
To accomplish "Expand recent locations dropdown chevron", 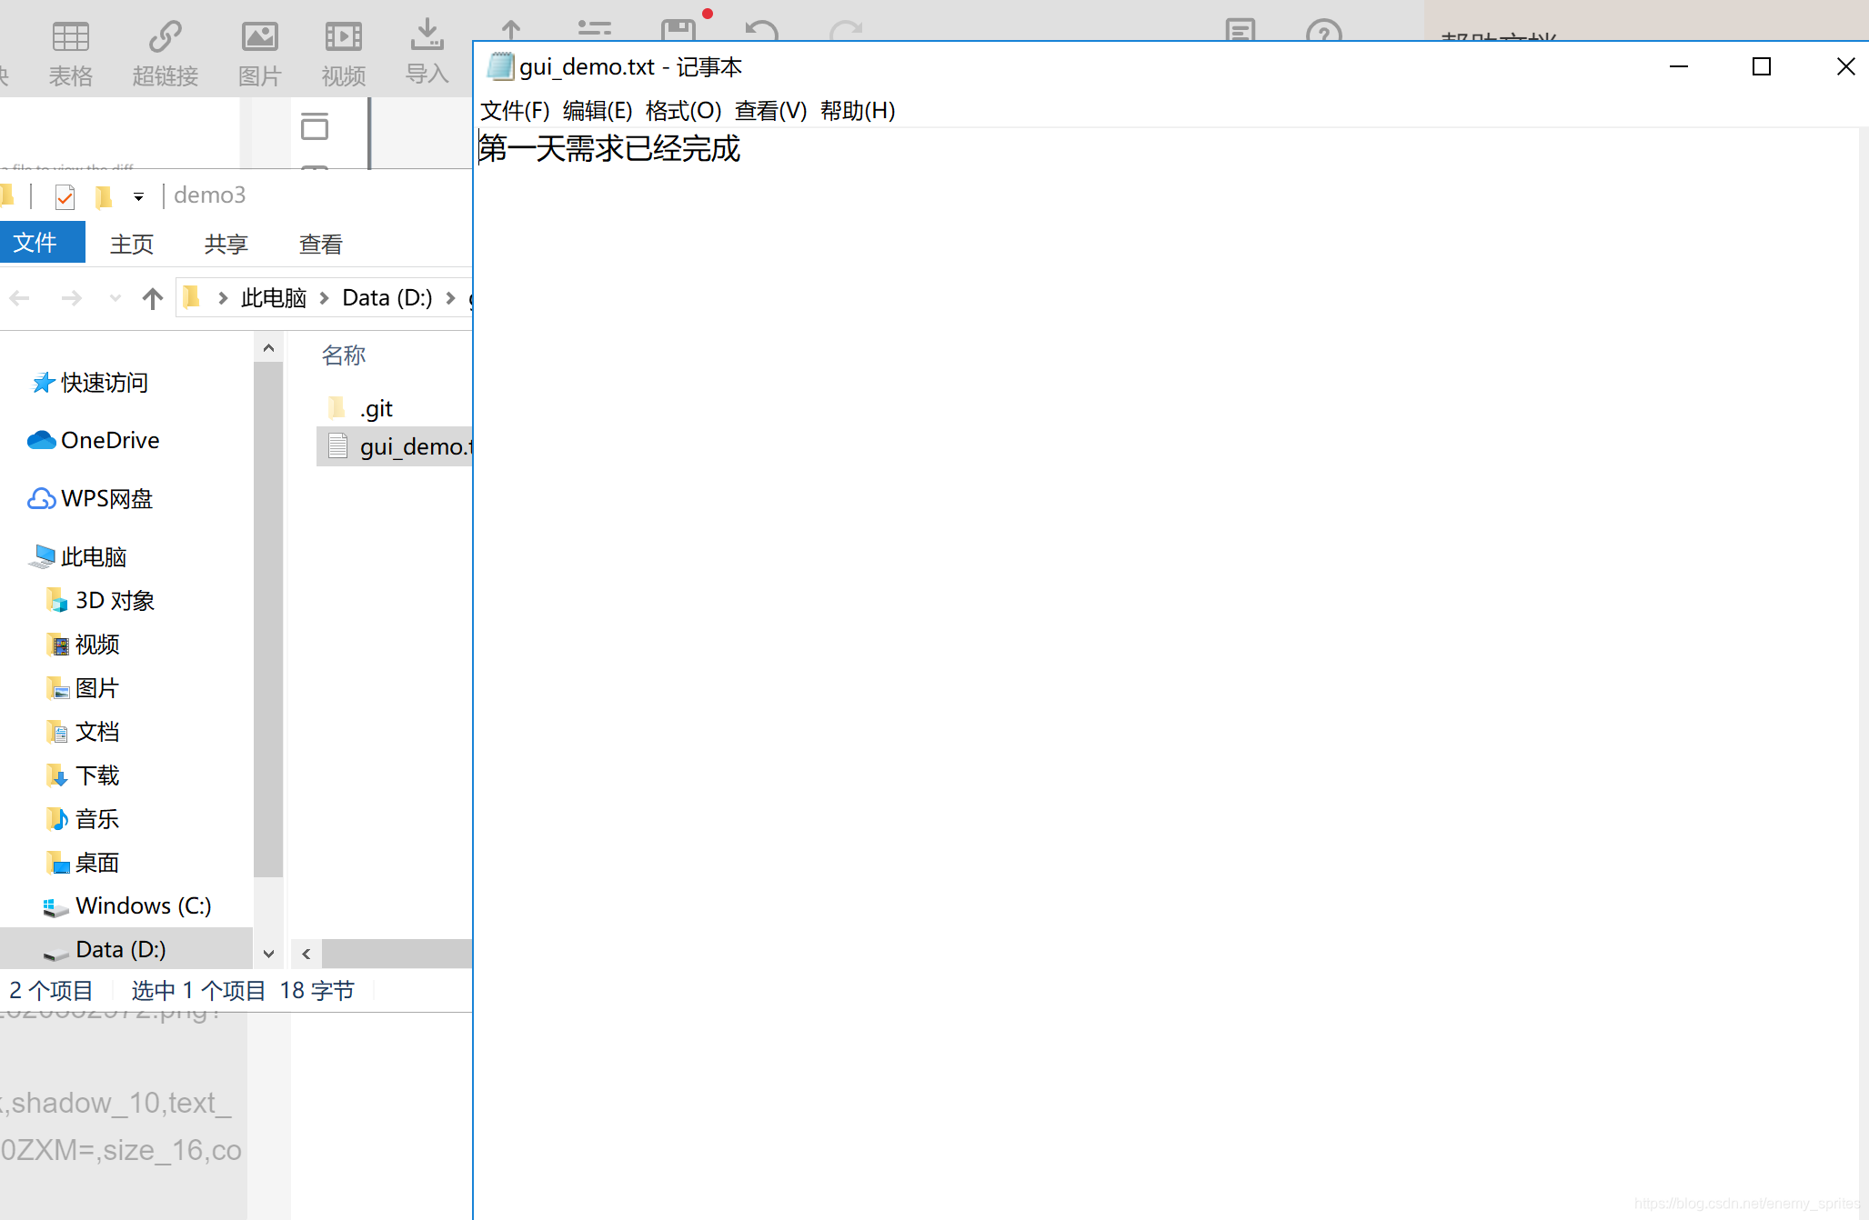I will click(x=115, y=298).
